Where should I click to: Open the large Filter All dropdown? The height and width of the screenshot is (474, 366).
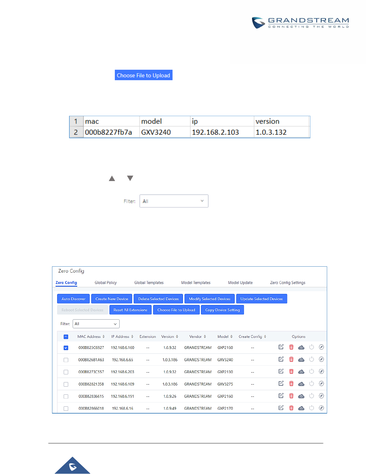tap(174, 201)
